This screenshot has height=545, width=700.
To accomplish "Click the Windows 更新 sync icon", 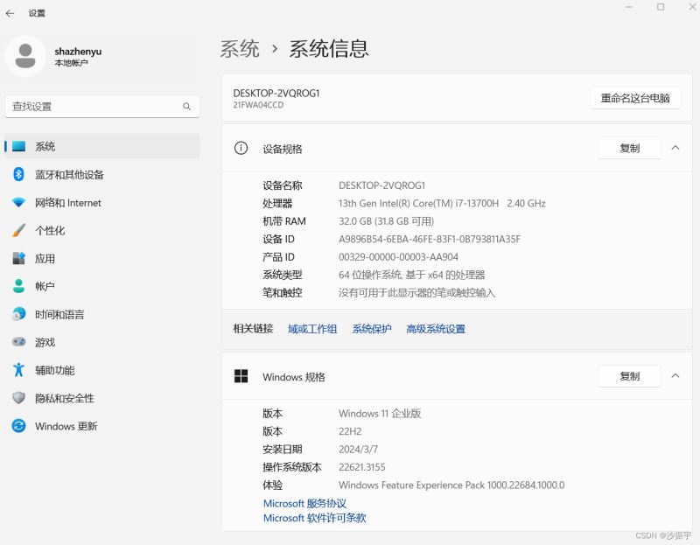I will tap(18, 426).
